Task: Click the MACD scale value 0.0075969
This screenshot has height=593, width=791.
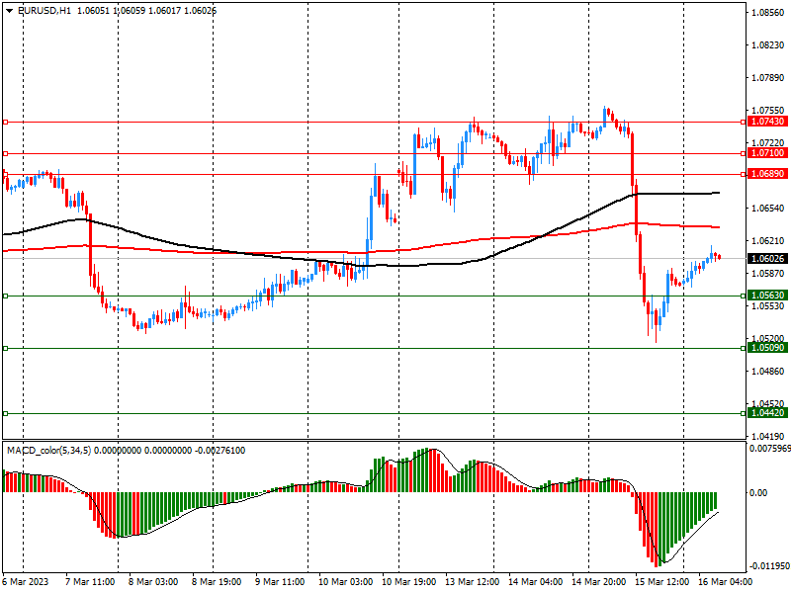Action: point(770,449)
